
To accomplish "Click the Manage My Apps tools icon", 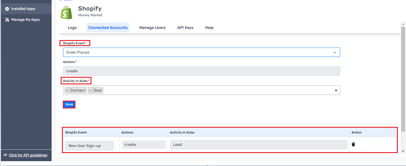I will 7,20.
